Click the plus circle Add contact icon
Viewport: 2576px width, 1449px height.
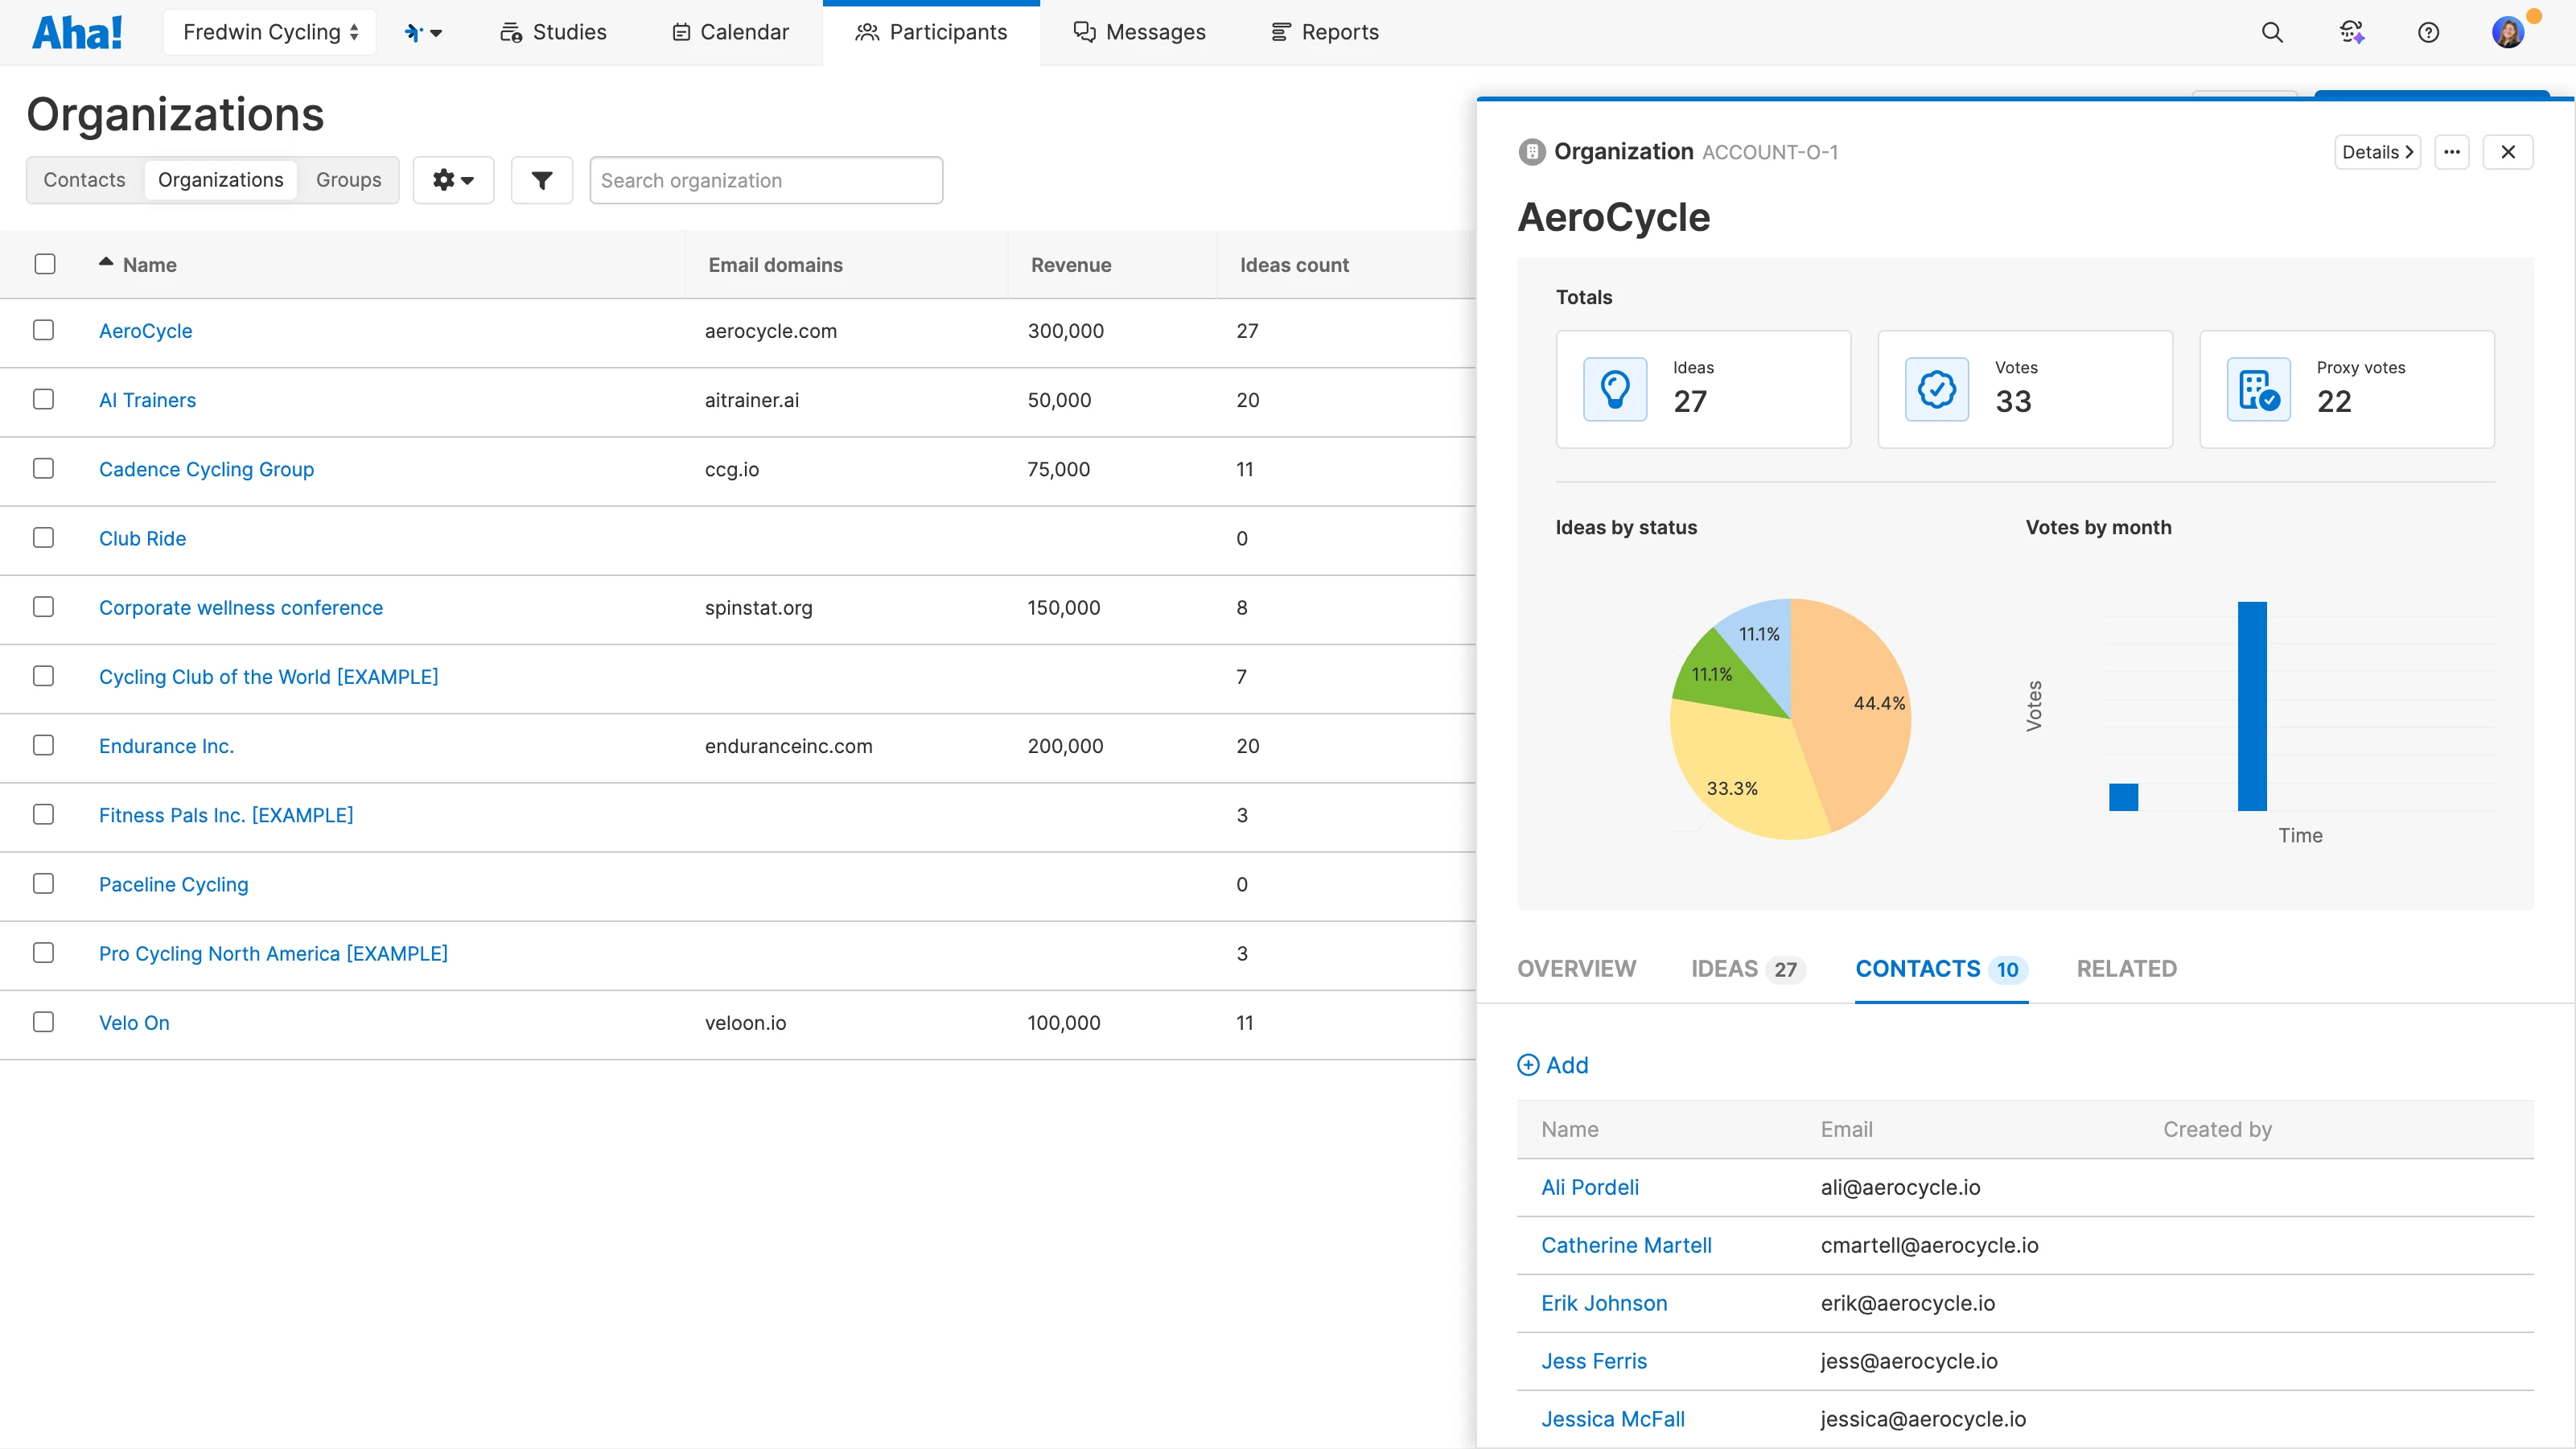coord(1528,1065)
